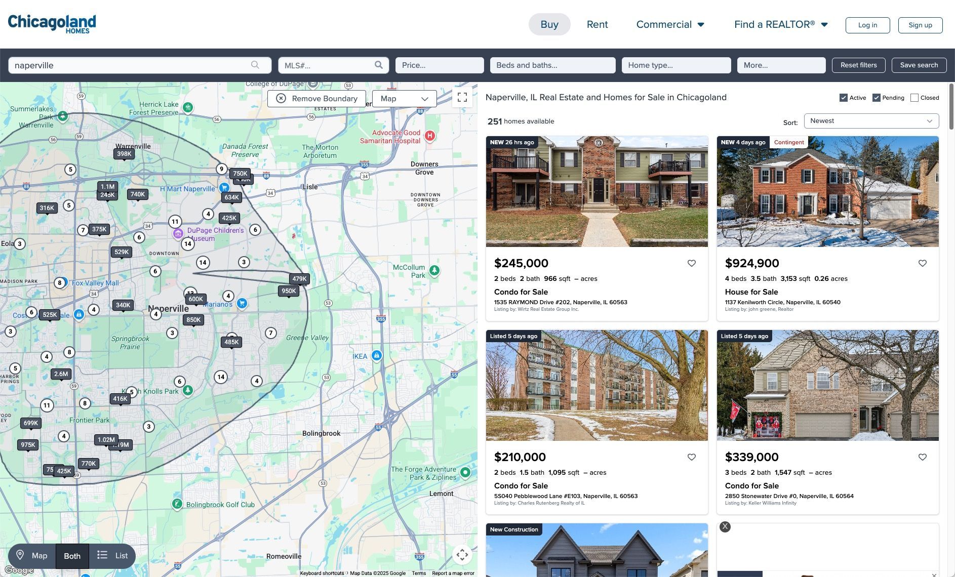Favorite the $245,000 condo with the heart icon
The image size is (955, 577).
click(x=692, y=263)
